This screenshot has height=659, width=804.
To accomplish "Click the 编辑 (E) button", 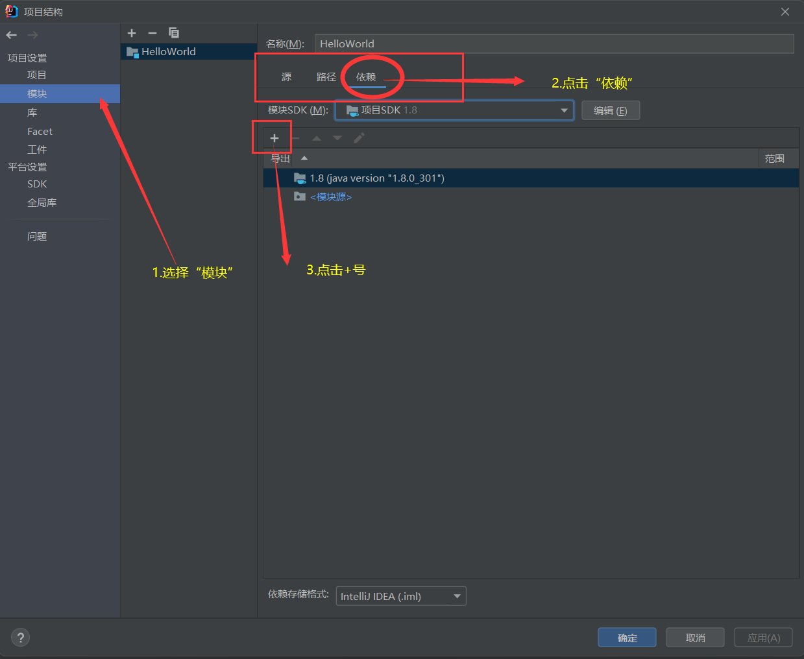I will [611, 111].
